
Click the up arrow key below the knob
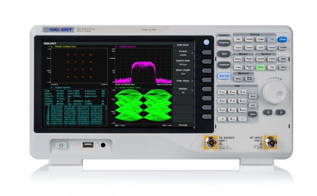pos(281,112)
